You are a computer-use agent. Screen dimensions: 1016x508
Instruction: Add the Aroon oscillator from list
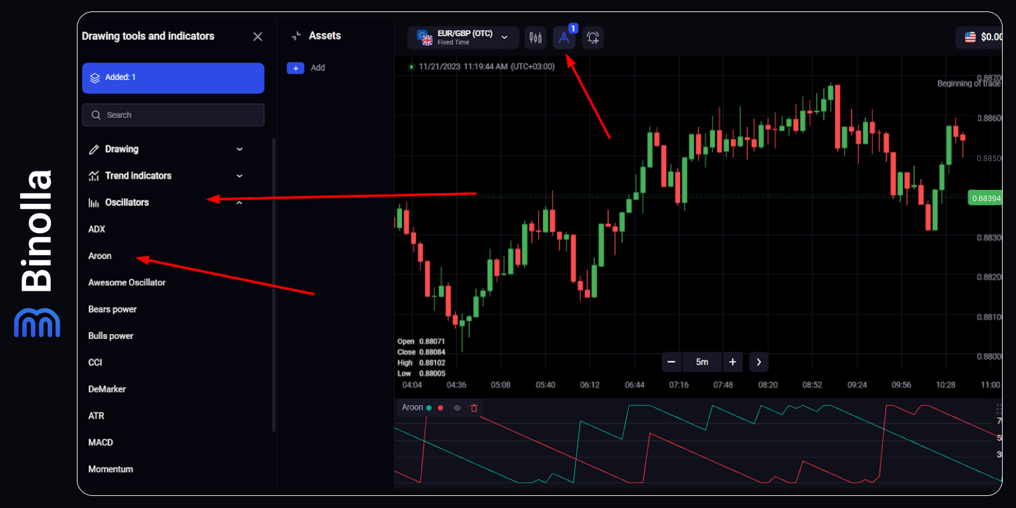[x=100, y=256]
